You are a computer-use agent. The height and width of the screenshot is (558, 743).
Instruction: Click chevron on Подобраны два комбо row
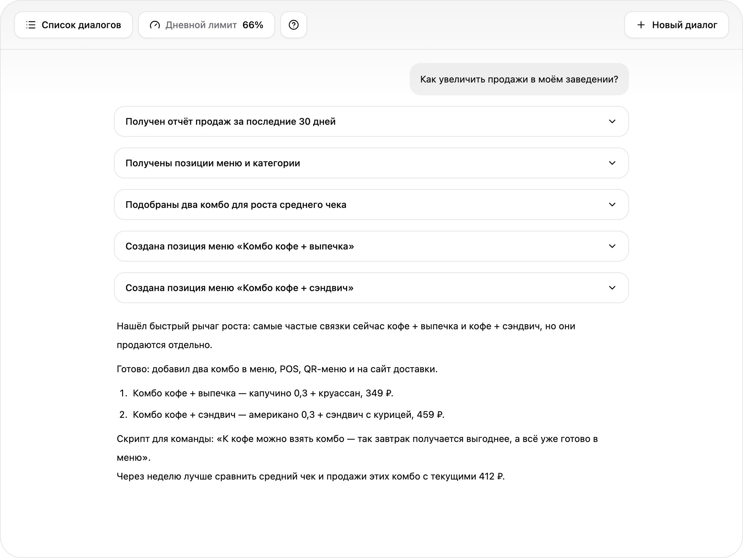(x=612, y=205)
